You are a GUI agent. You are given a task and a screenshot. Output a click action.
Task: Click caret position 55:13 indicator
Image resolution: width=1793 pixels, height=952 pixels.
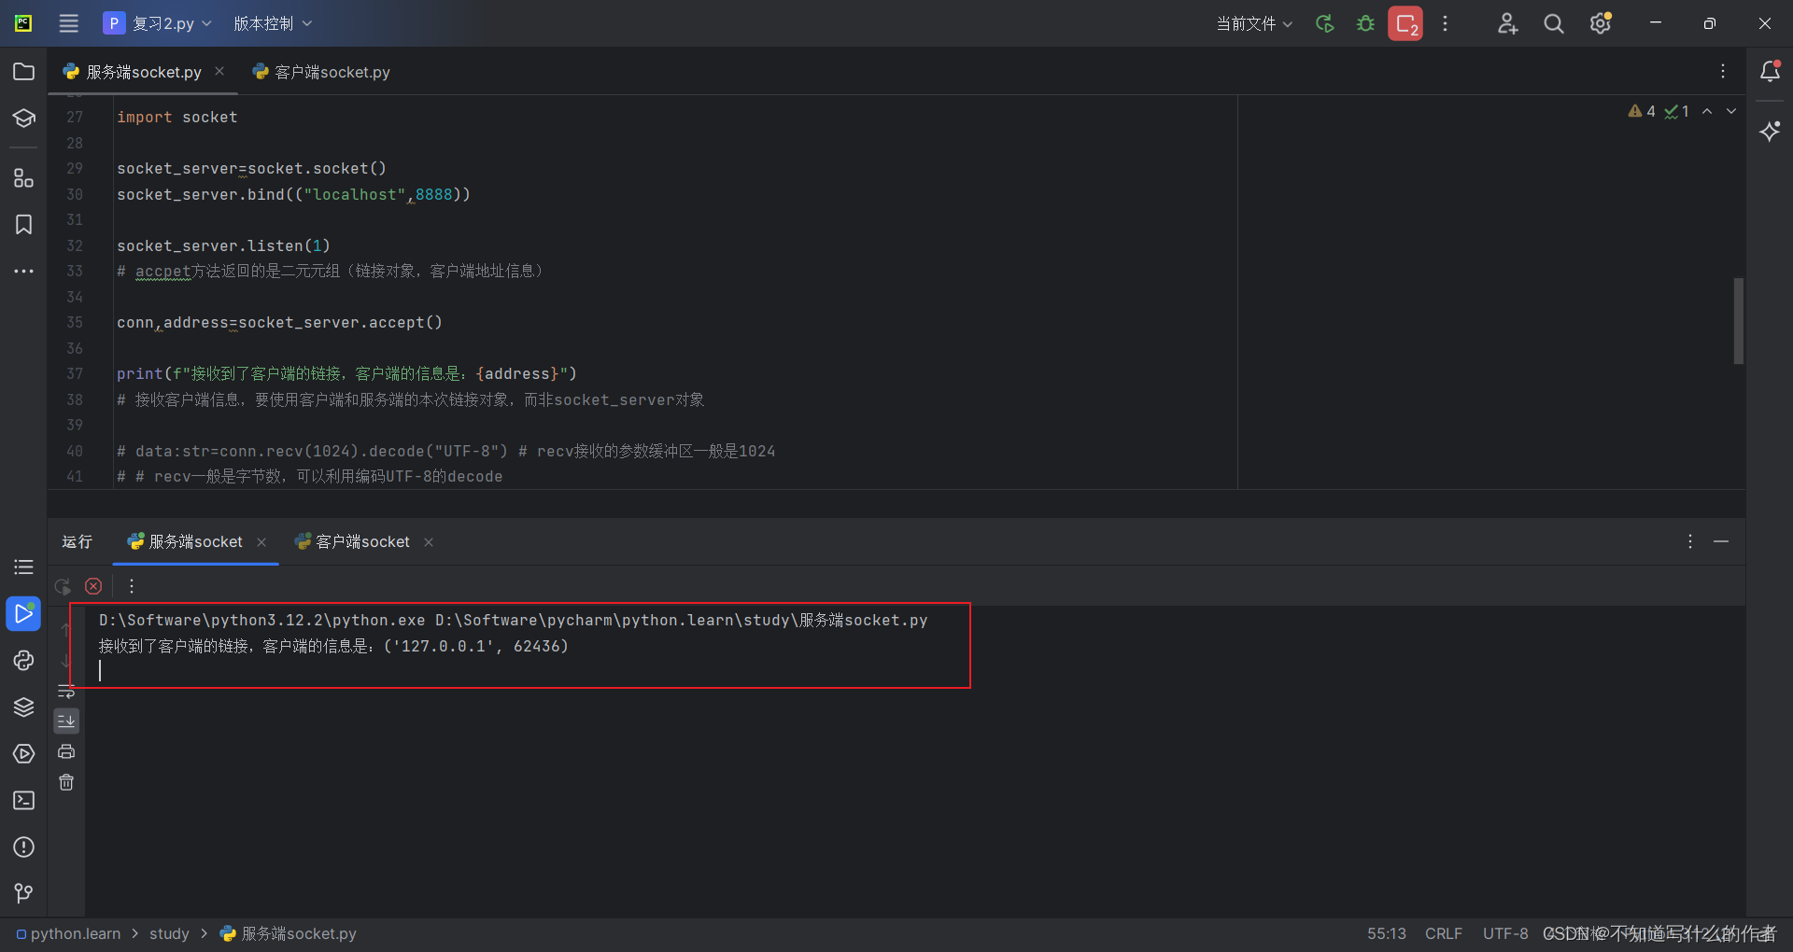(x=1387, y=933)
